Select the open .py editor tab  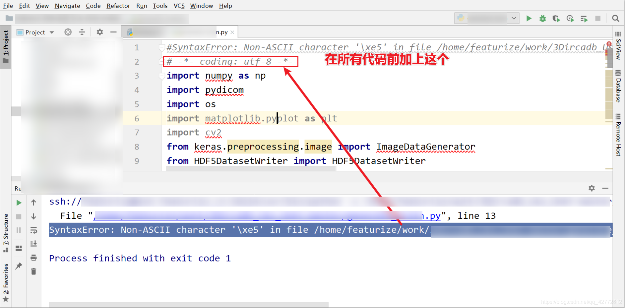(x=179, y=32)
